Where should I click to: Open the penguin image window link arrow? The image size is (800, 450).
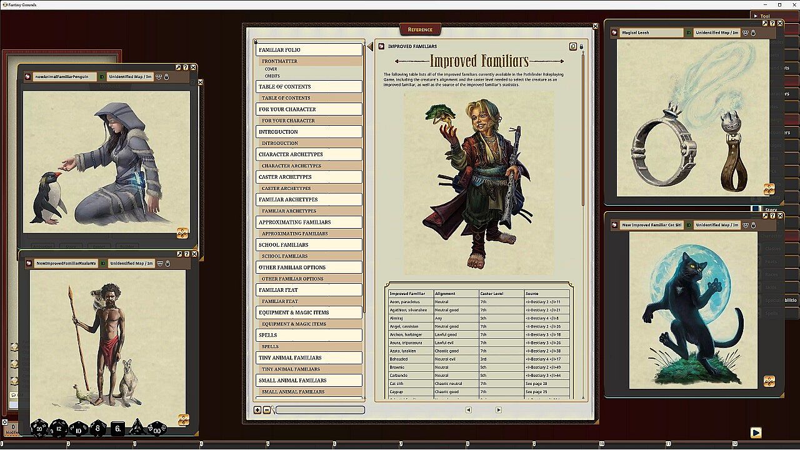[179, 67]
